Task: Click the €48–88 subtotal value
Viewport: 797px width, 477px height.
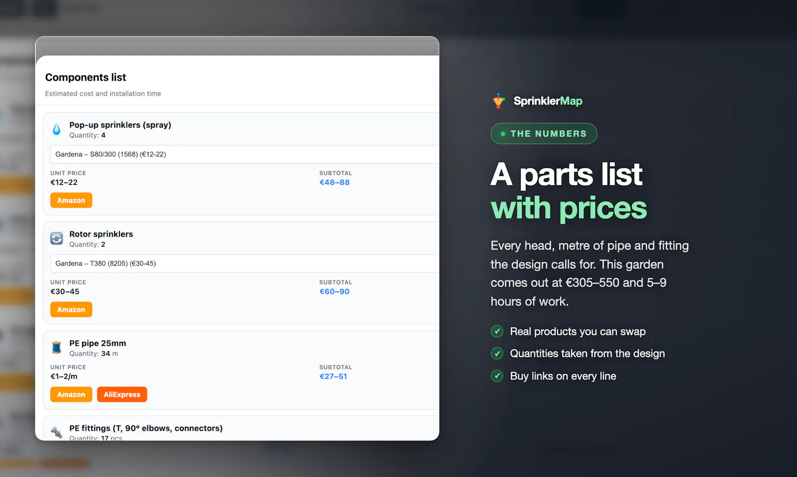Action: (334, 182)
